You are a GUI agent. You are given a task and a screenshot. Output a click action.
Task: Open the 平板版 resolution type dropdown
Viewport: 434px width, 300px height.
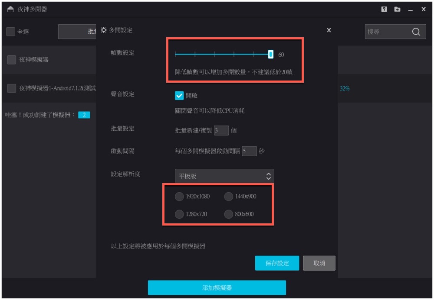tap(224, 176)
